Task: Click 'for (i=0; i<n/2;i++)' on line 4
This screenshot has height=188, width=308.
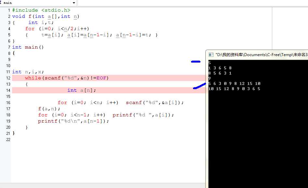Action: (x=57, y=29)
